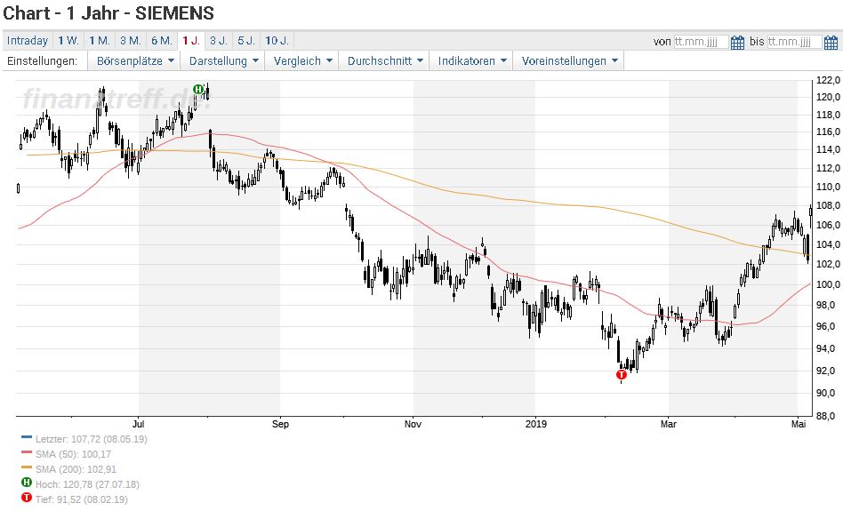Open the Indikatoren dropdown

pos(472,60)
